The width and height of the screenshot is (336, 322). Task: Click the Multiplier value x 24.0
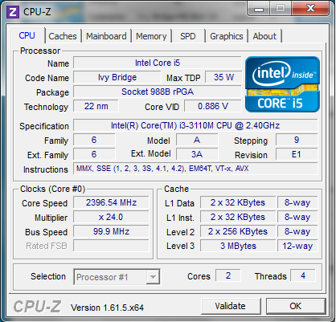111,217
